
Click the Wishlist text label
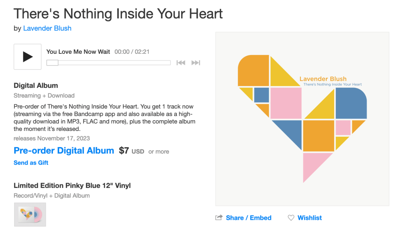310,218
